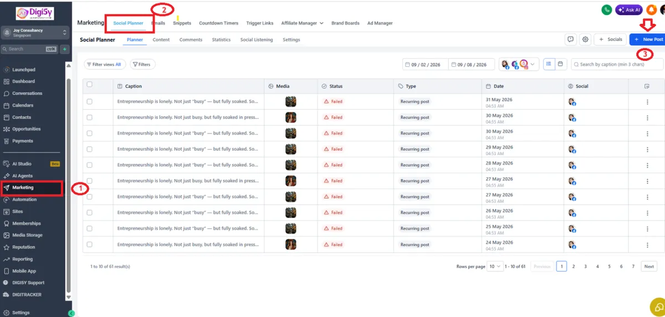
Task: Select the list view icon
Action: (x=549, y=64)
